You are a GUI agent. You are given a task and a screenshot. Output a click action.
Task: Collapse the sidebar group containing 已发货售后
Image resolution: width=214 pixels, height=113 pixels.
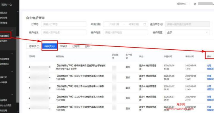[12, 30]
